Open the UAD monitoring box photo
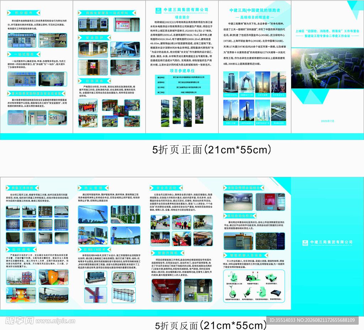 [238, 241]
